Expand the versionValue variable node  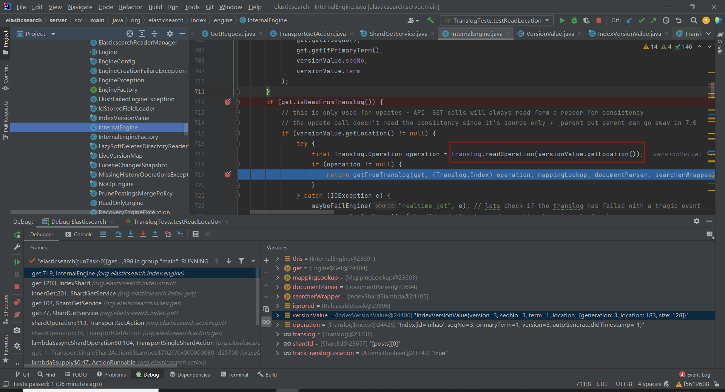tap(278, 315)
